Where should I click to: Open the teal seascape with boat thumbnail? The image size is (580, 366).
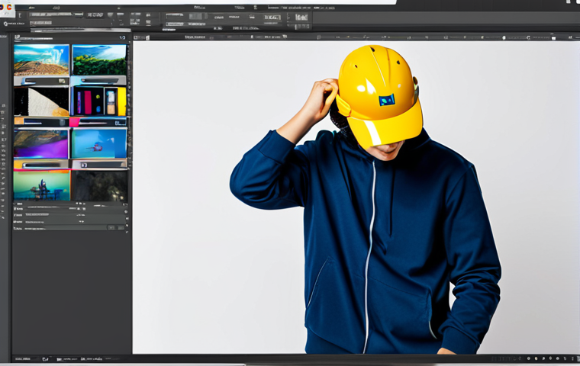pyautogui.click(x=42, y=185)
